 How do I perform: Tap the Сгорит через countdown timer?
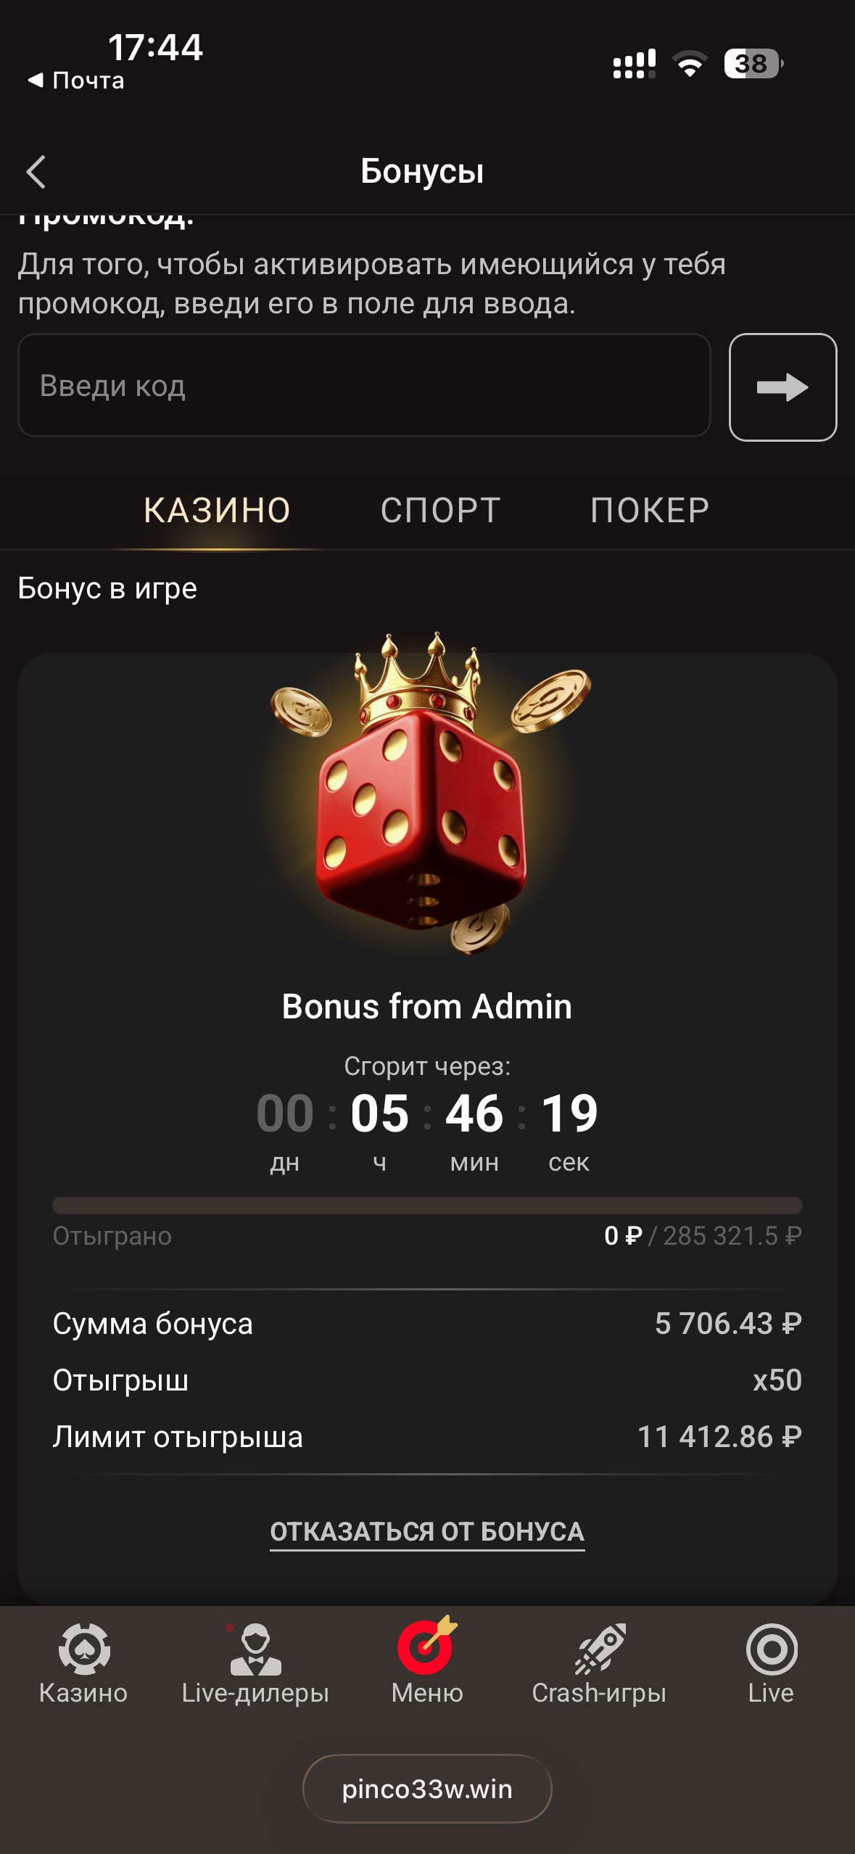coord(427,1129)
